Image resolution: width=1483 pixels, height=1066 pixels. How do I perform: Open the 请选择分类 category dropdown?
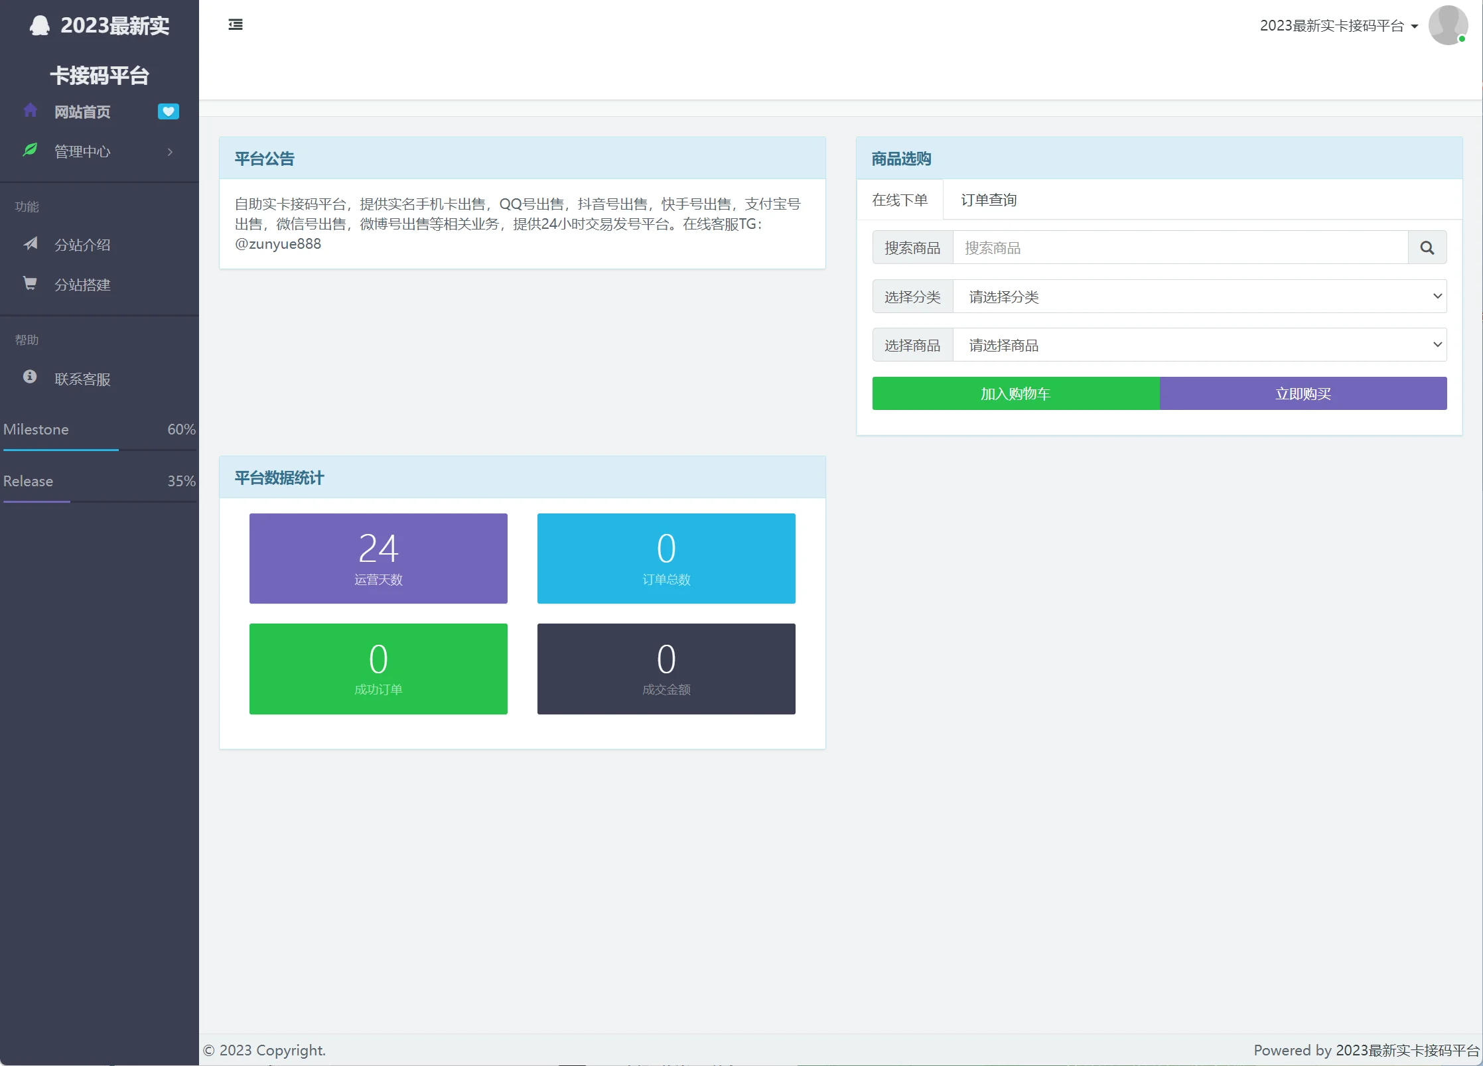coord(1199,297)
